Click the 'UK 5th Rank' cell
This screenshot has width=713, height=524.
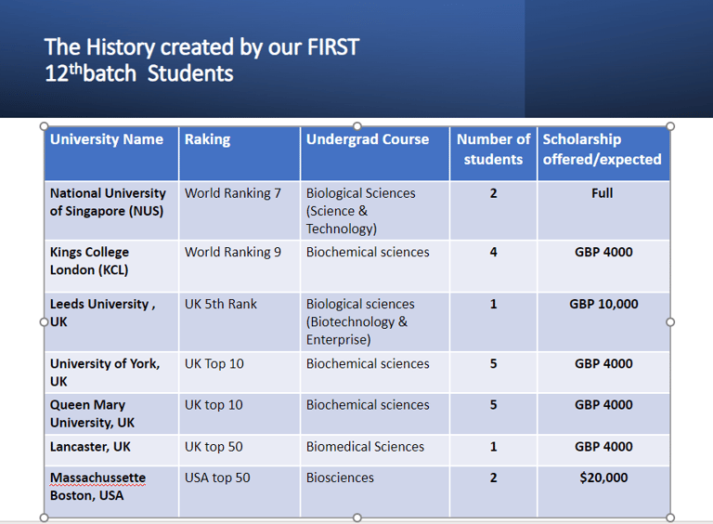pyautogui.click(x=240, y=321)
